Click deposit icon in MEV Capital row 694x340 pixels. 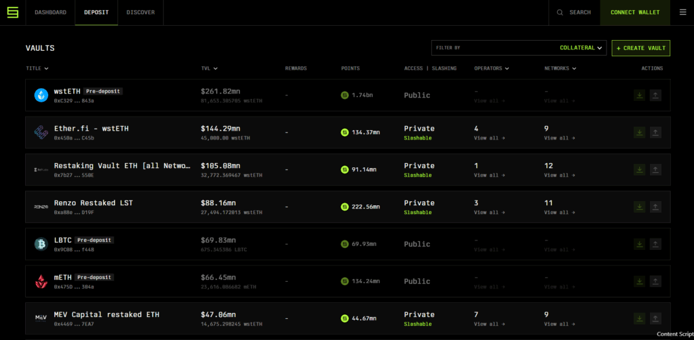click(x=639, y=318)
